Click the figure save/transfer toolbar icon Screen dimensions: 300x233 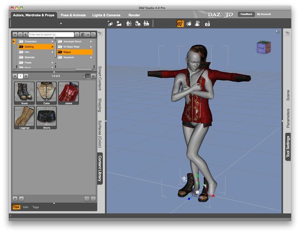138,24
